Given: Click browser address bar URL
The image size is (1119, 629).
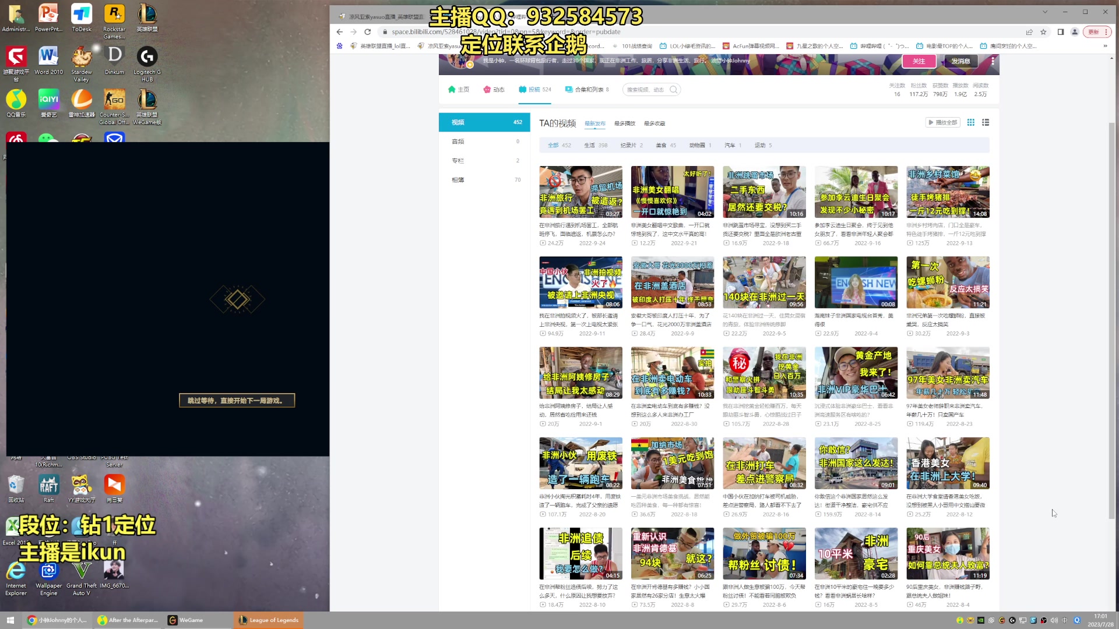Looking at the screenshot, I should 505,32.
